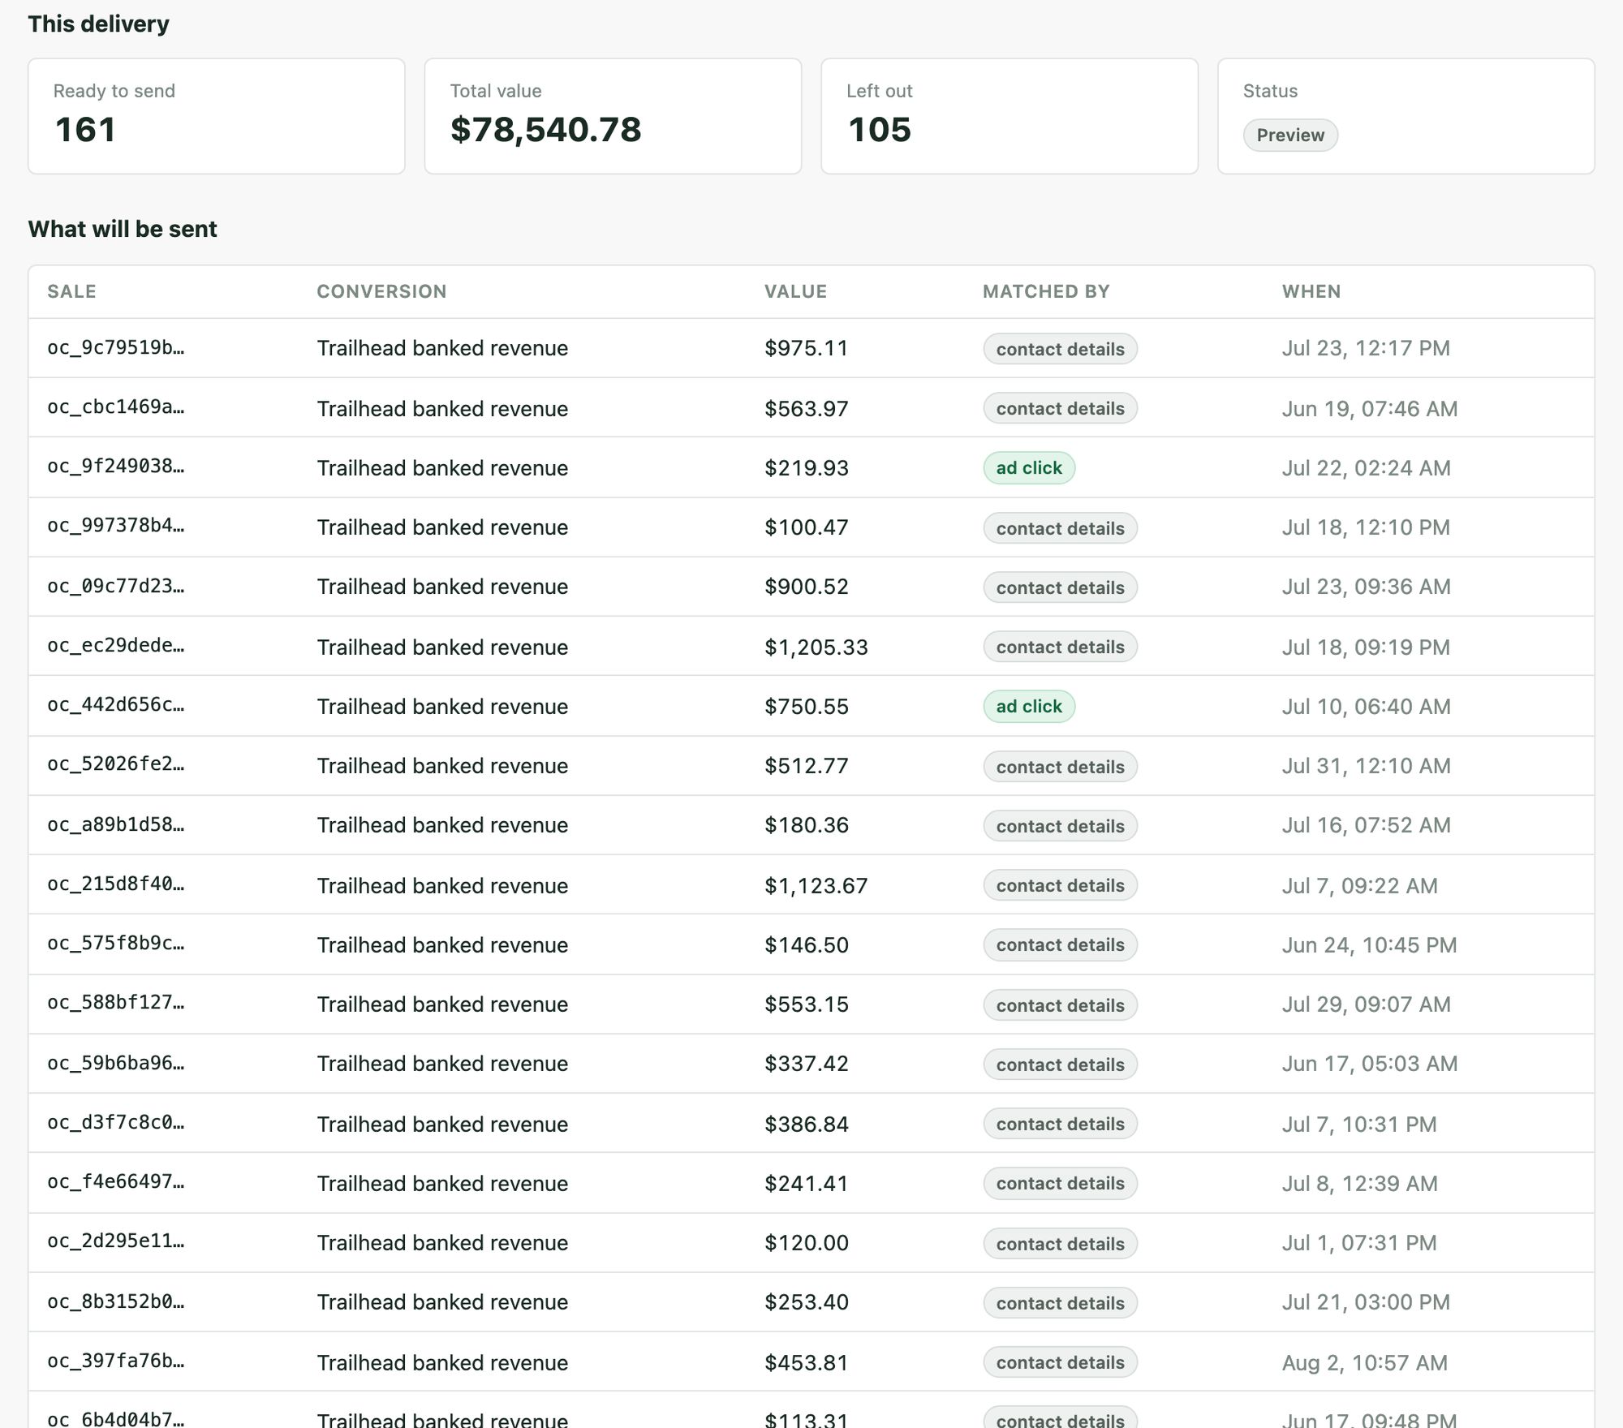Click the $253.40 value cell
The width and height of the screenshot is (1623, 1428).
[806, 1302]
